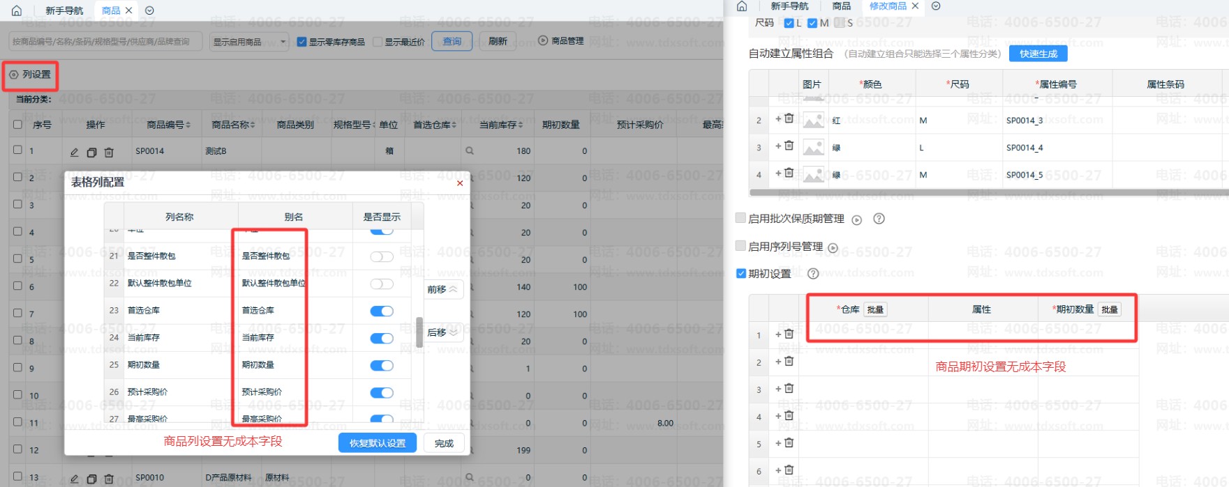The width and height of the screenshot is (1229, 487).
Task: Add a row with plus icon in attribute row 2
Action: [x=778, y=119]
